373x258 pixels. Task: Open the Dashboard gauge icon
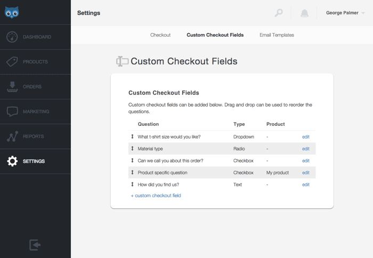pos(12,37)
